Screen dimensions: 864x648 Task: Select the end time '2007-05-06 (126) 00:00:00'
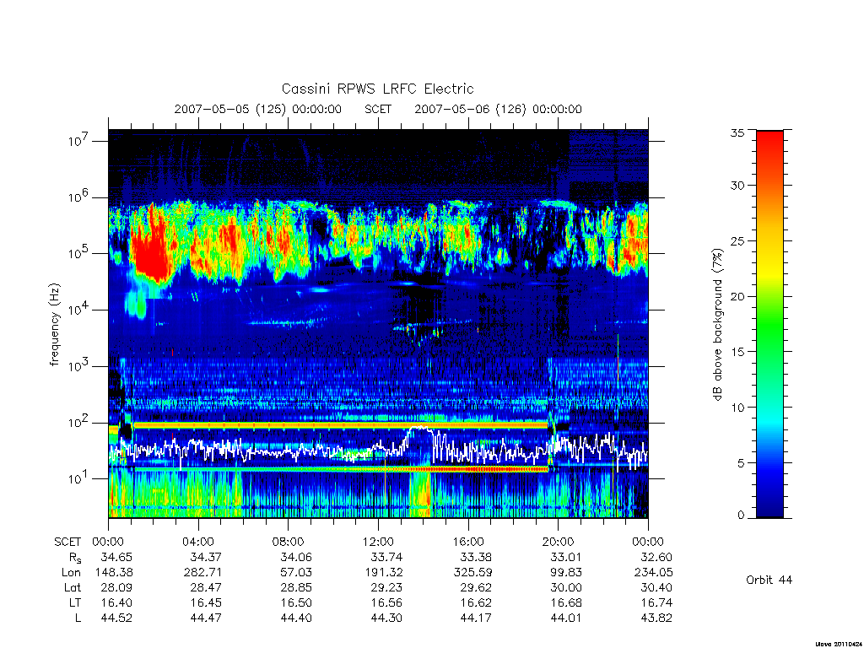[x=498, y=109]
